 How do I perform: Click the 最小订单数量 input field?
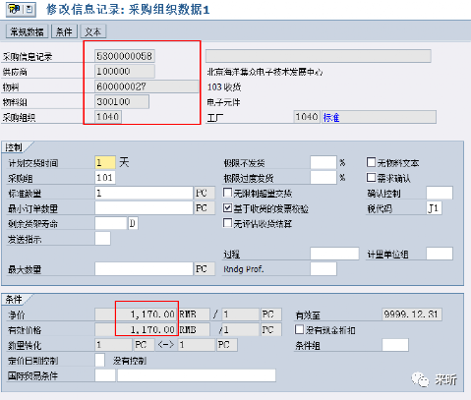(144, 208)
